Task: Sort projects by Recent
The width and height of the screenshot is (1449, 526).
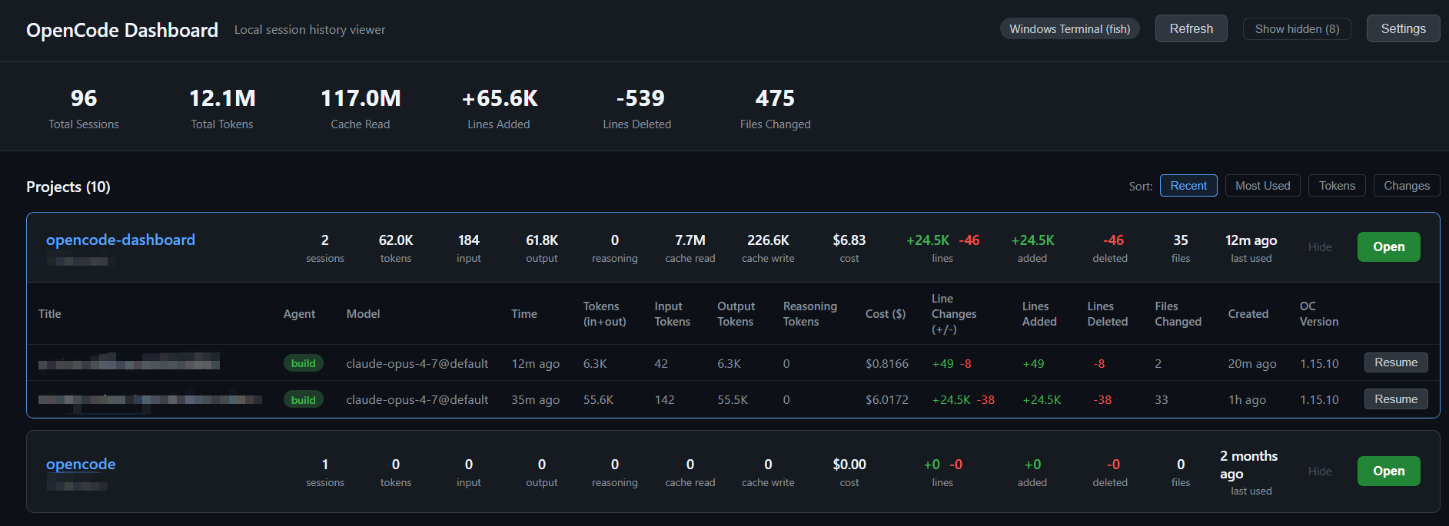Action: tap(1188, 186)
